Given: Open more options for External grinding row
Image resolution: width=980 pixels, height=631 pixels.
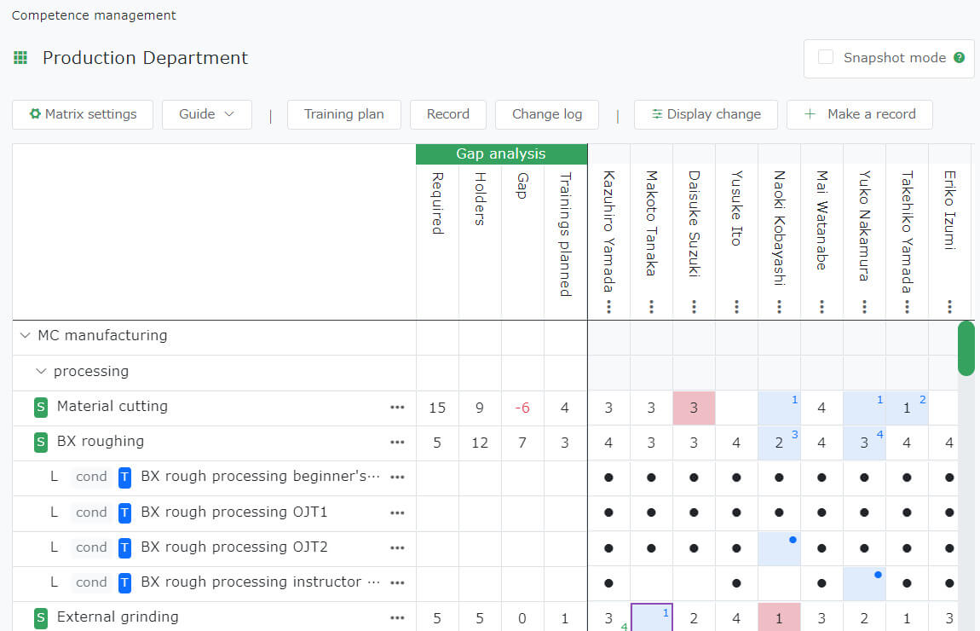Looking at the screenshot, I should point(397,618).
